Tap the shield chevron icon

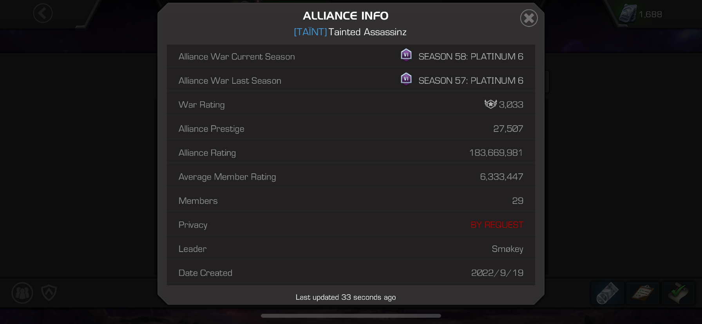[49, 292]
